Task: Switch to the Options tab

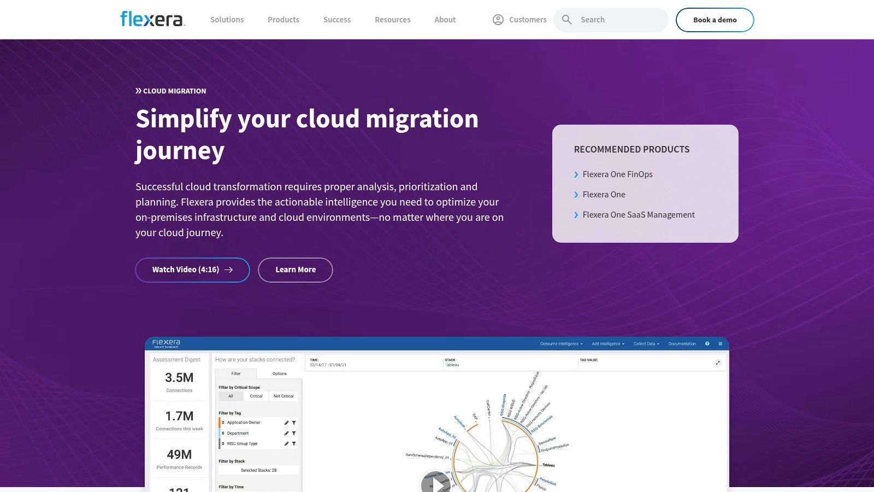Action: (x=280, y=374)
